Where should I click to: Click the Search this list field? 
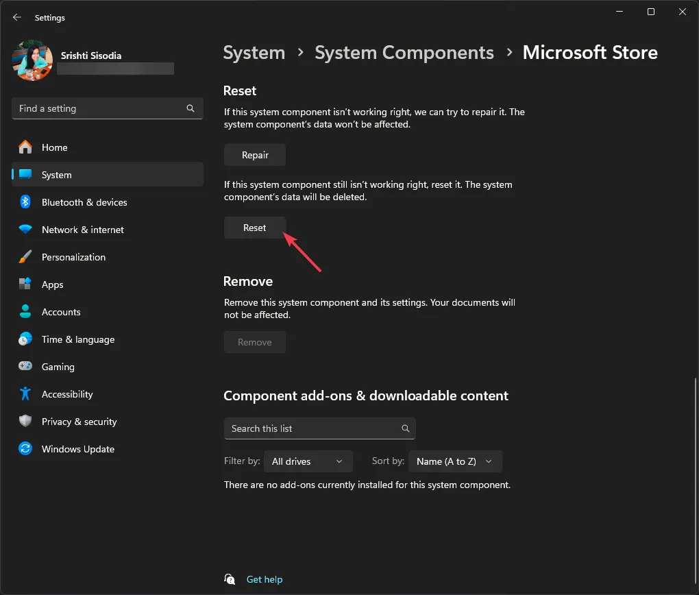[319, 428]
